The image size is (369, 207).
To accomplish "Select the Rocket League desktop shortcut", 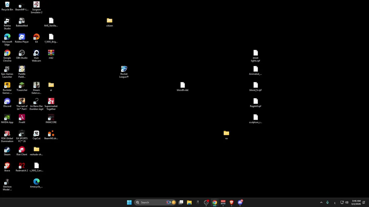I will (x=124, y=72).
